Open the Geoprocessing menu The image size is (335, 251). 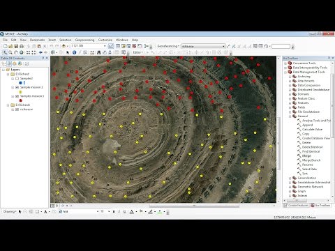tap(84, 40)
